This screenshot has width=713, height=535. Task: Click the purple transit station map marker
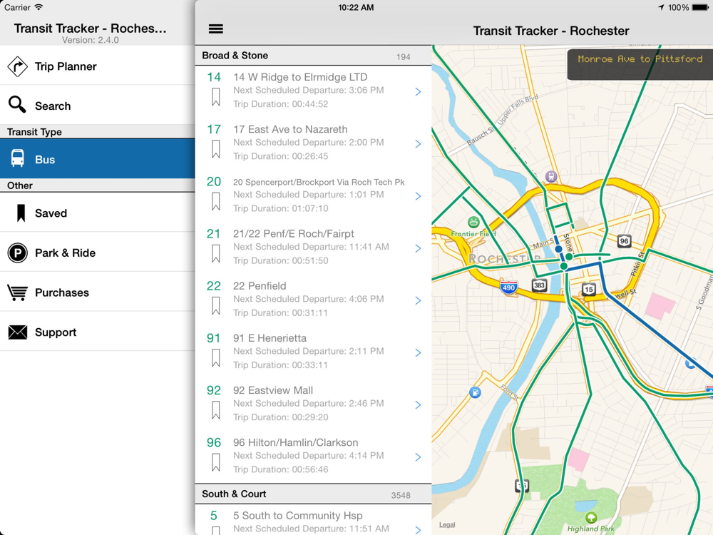click(551, 176)
